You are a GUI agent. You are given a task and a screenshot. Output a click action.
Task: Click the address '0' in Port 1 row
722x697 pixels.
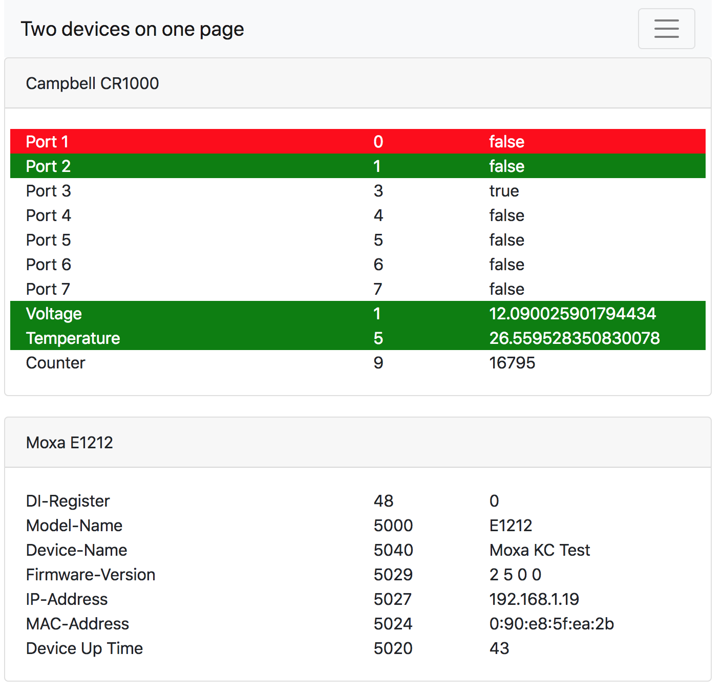tap(378, 142)
